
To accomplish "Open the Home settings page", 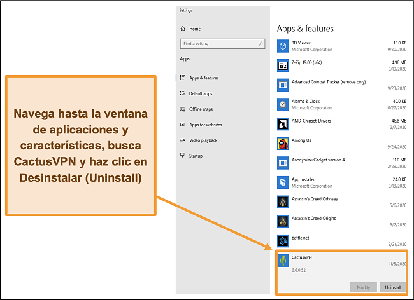I will 195,29.
